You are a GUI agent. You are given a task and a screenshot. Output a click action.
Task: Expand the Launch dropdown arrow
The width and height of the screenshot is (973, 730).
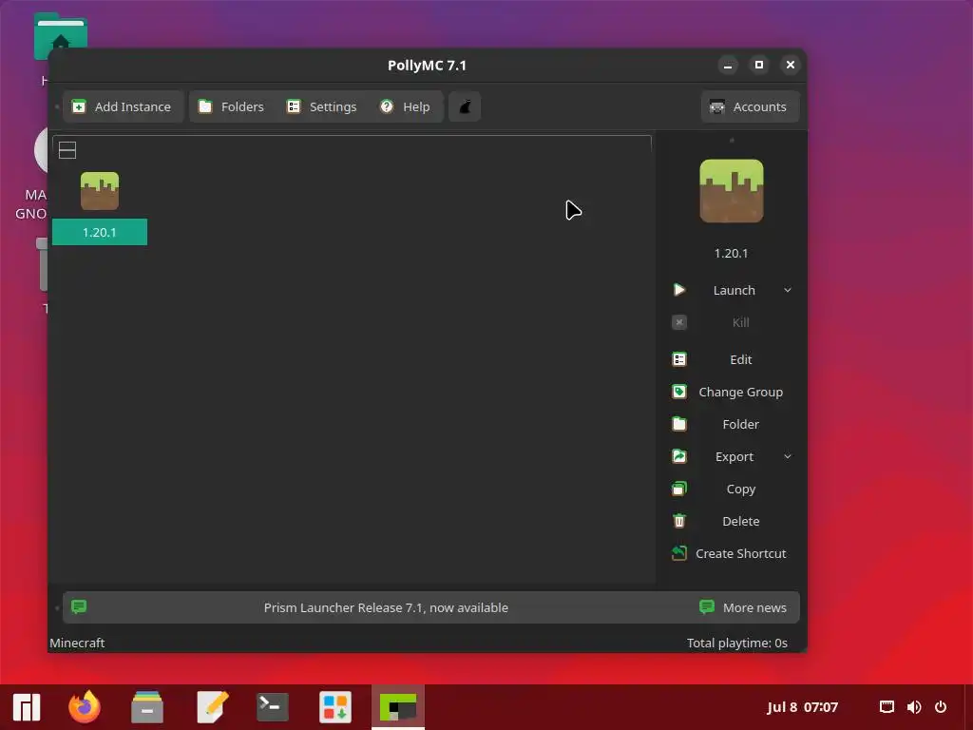pyautogui.click(x=788, y=290)
